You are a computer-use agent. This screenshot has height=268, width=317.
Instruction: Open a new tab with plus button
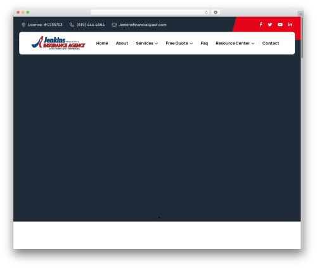pos(301,14)
